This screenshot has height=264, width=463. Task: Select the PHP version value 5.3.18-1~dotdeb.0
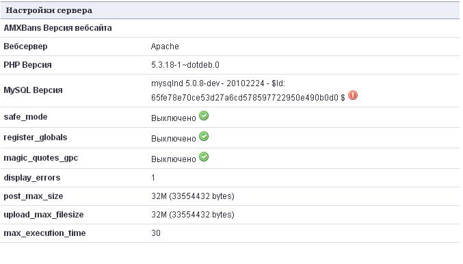pyautogui.click(x=185, y=65)
